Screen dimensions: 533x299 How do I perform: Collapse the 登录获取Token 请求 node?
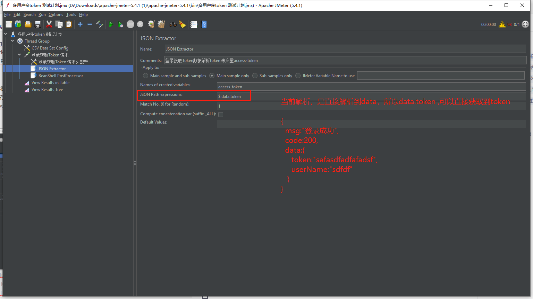[x=19, y=55]
